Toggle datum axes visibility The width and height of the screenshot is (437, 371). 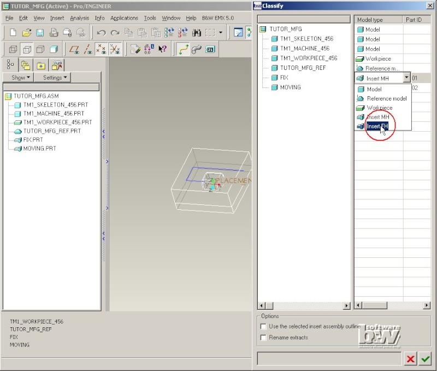click(x=88, y=50)
